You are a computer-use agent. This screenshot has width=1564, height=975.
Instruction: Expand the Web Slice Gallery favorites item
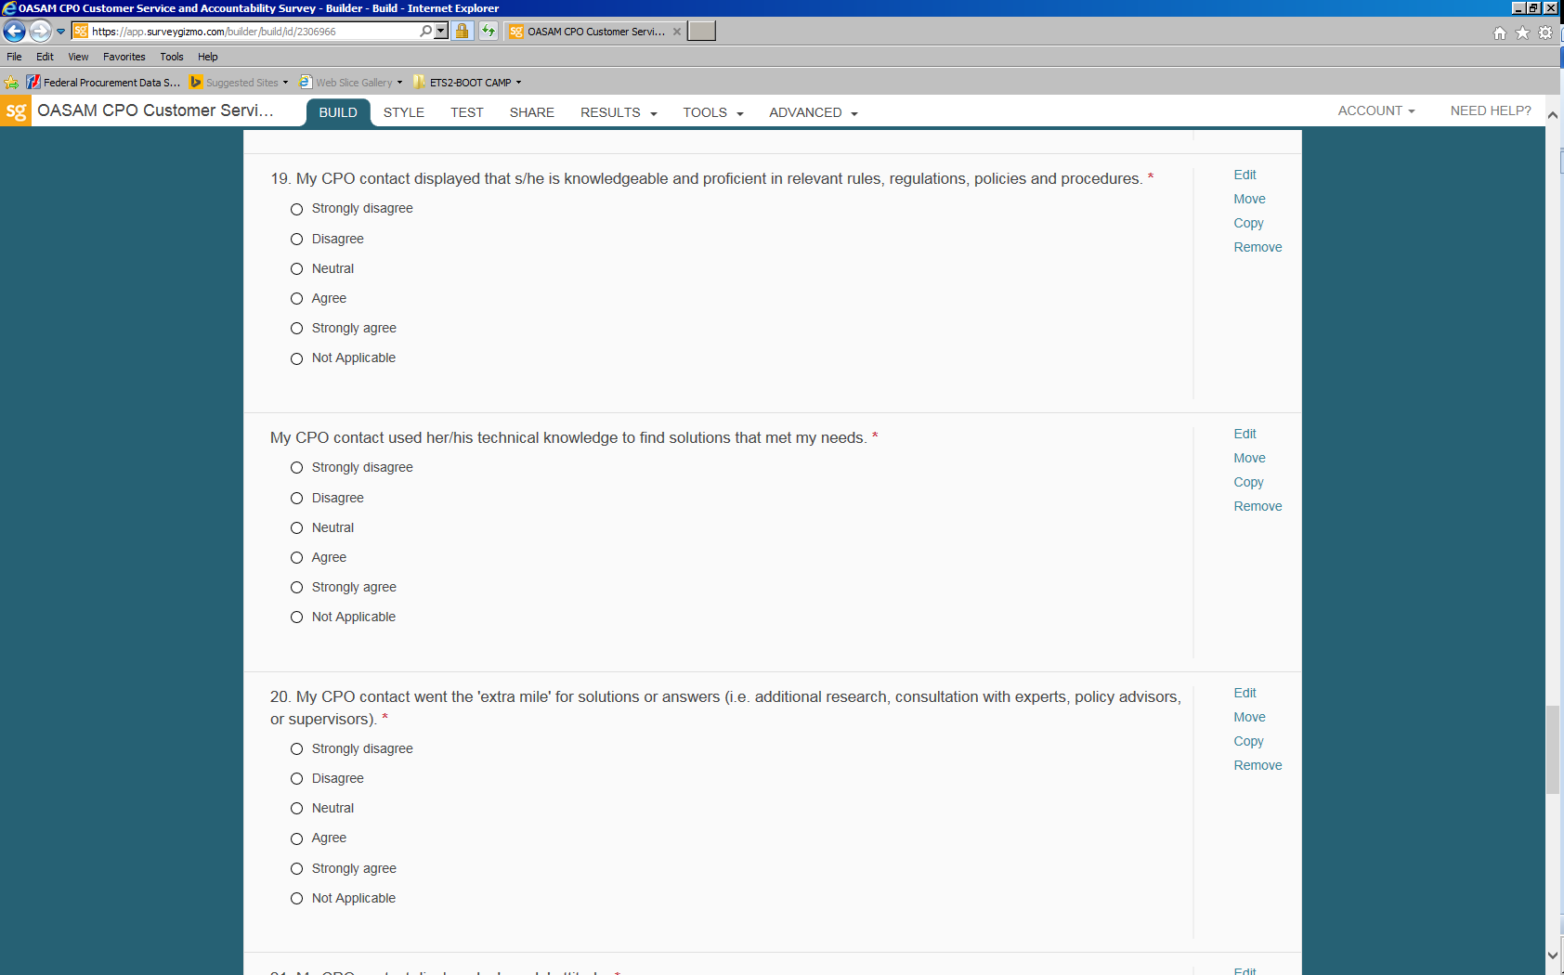(x=351, y=83)
